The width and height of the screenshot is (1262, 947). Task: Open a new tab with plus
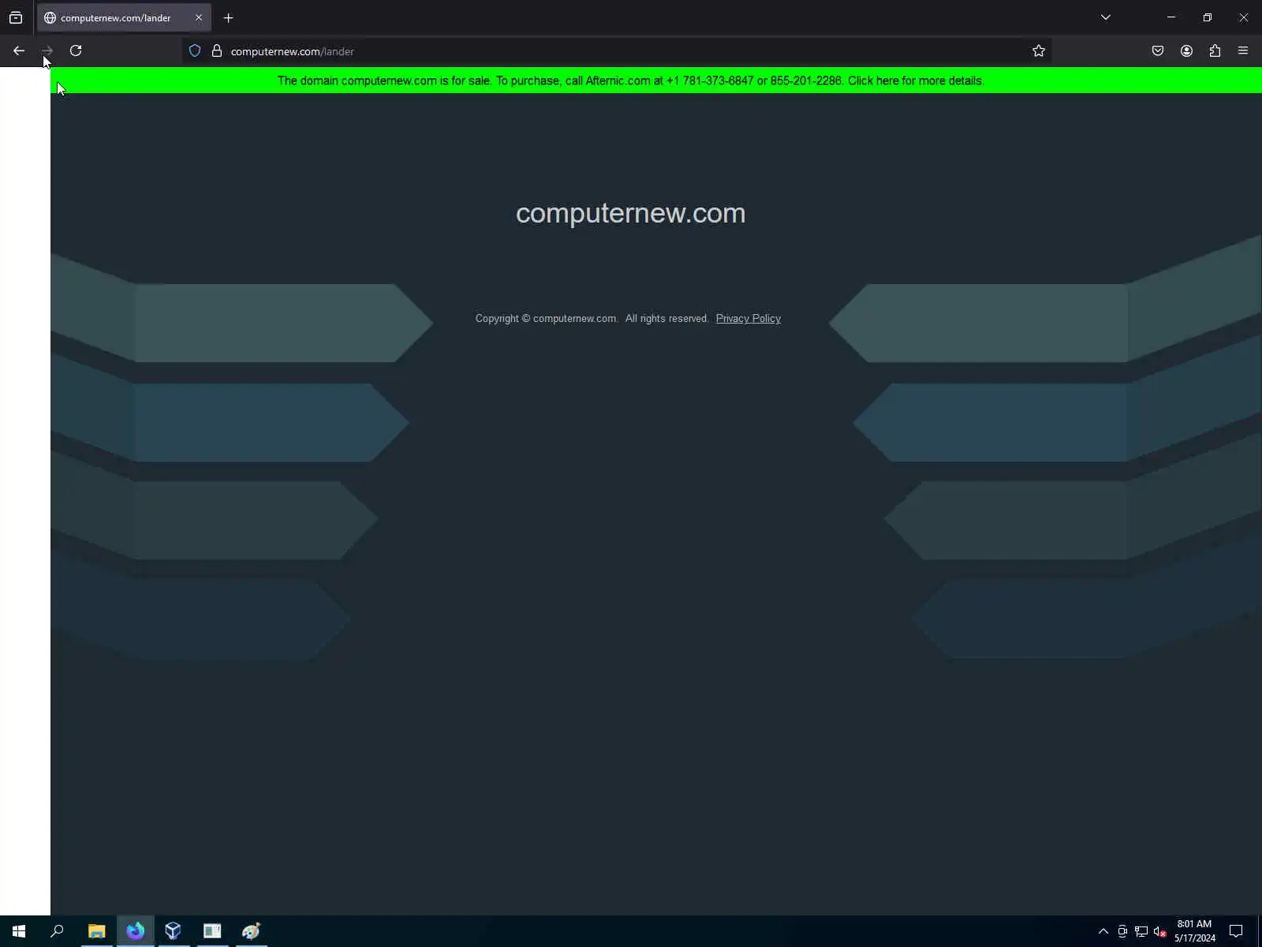click(229, 17)
